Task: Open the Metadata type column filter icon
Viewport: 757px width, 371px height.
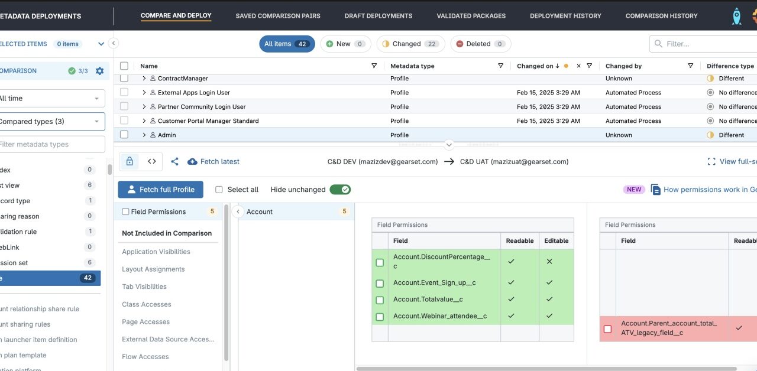Action: (x=501, y=66)
